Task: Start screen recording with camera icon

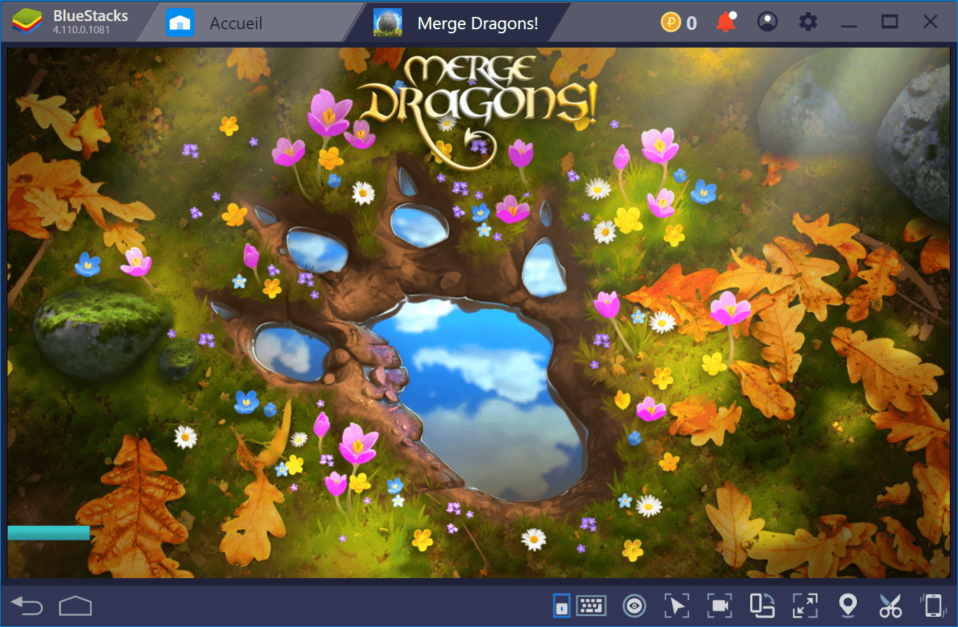Action: pyautogui.click(x=719, y=605)
